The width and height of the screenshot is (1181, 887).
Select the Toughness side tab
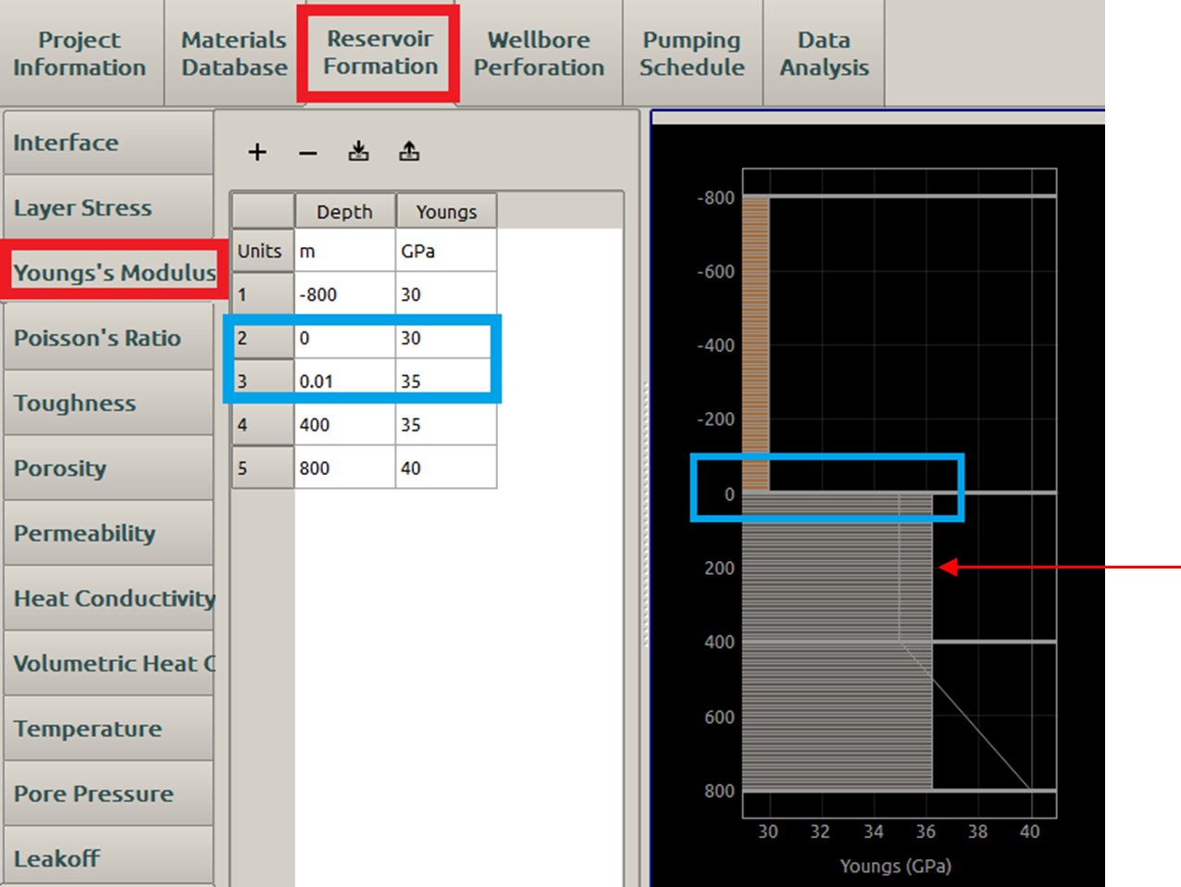click(x=108, y=403)
